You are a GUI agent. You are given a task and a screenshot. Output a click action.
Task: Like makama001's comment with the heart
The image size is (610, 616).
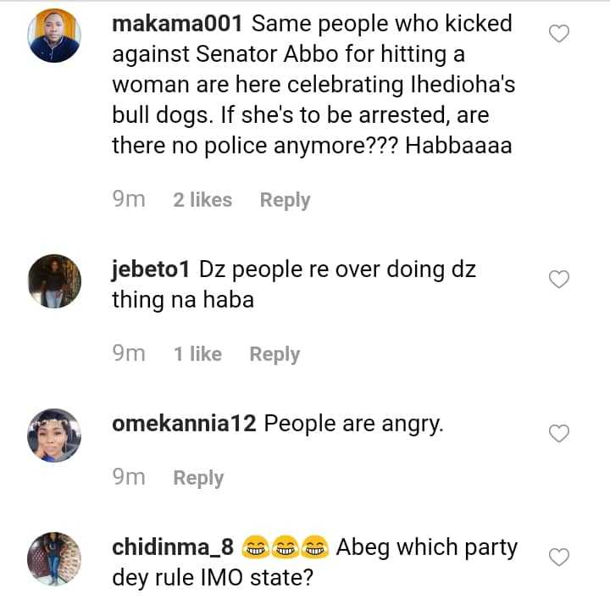[559, 34]
